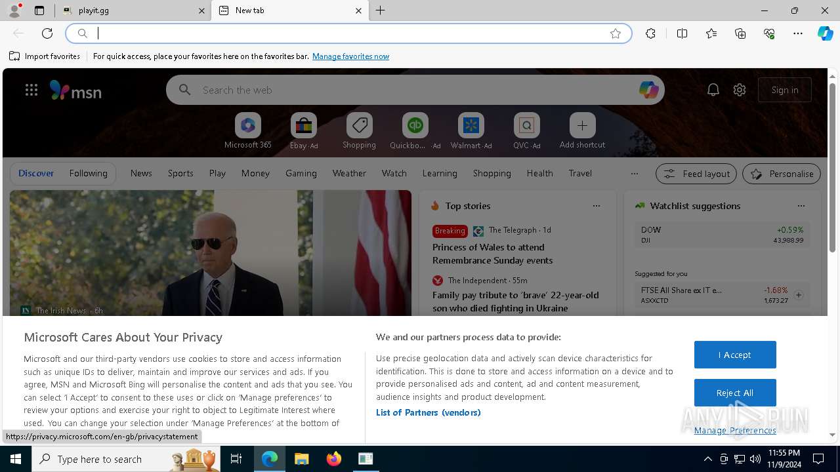
Task: Click the Sign in button
Action: pyautogui.click(x=785, y=90)
